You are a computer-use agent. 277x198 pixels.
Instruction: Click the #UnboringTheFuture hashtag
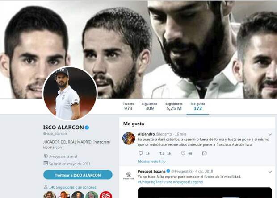pyautogui.click(x=155, y=182)
